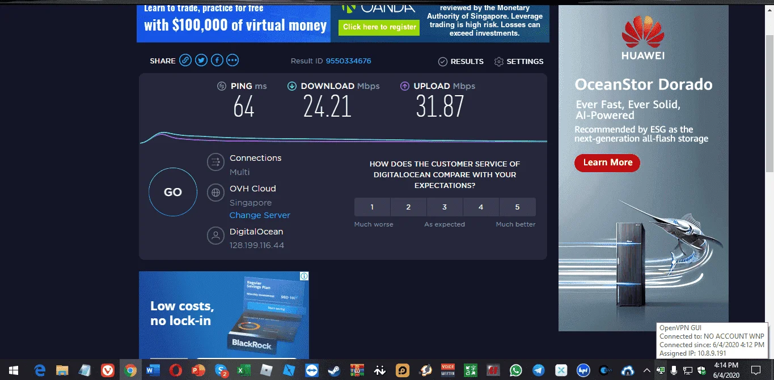The height and width of the screenshot is (380, 774).
Task: Open WhatsApp from taskbar
Action: click(515, 370)
